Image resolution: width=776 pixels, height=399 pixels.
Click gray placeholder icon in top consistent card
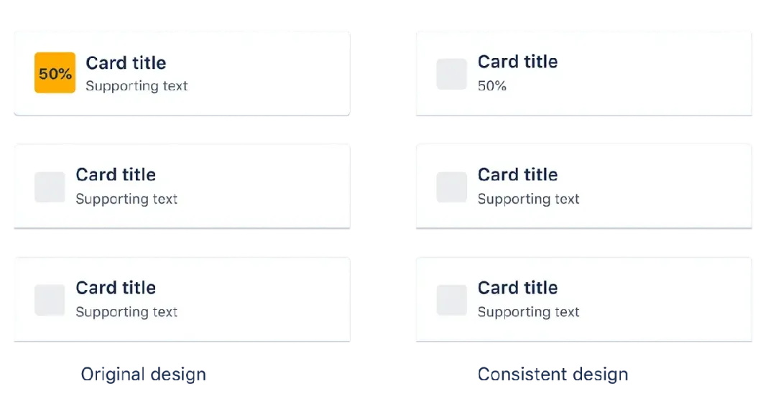(451, 74)
